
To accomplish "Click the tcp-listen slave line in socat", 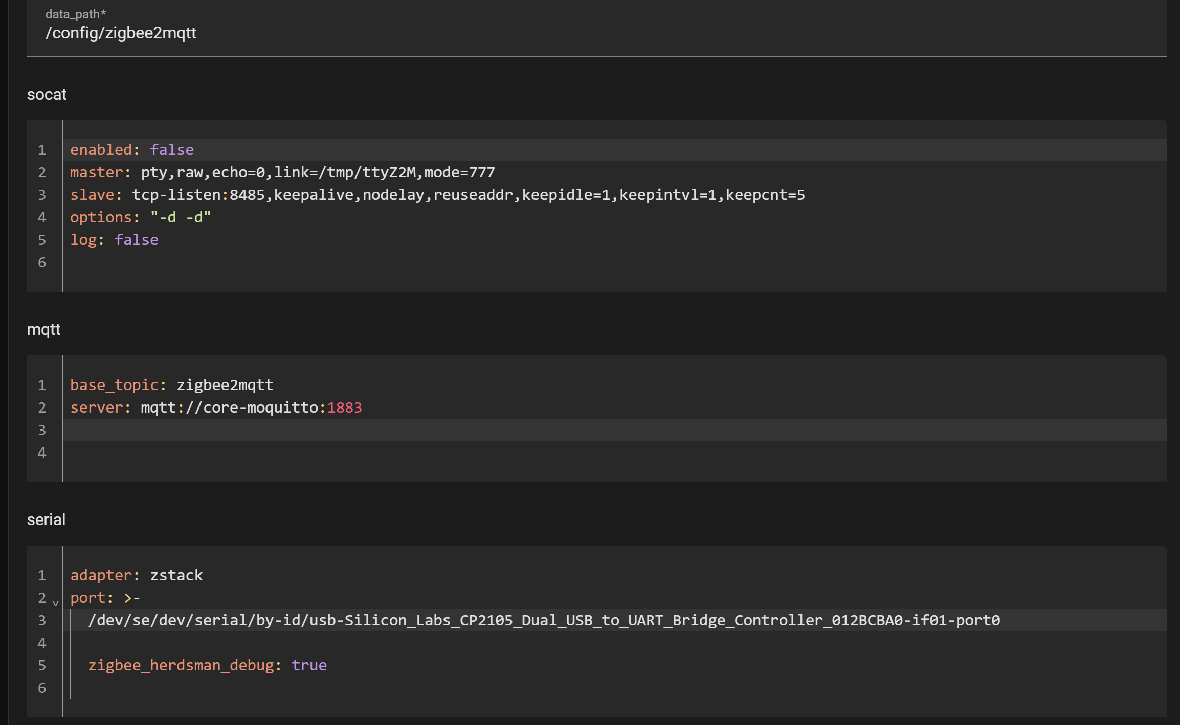I will click(x=437, y=195).
